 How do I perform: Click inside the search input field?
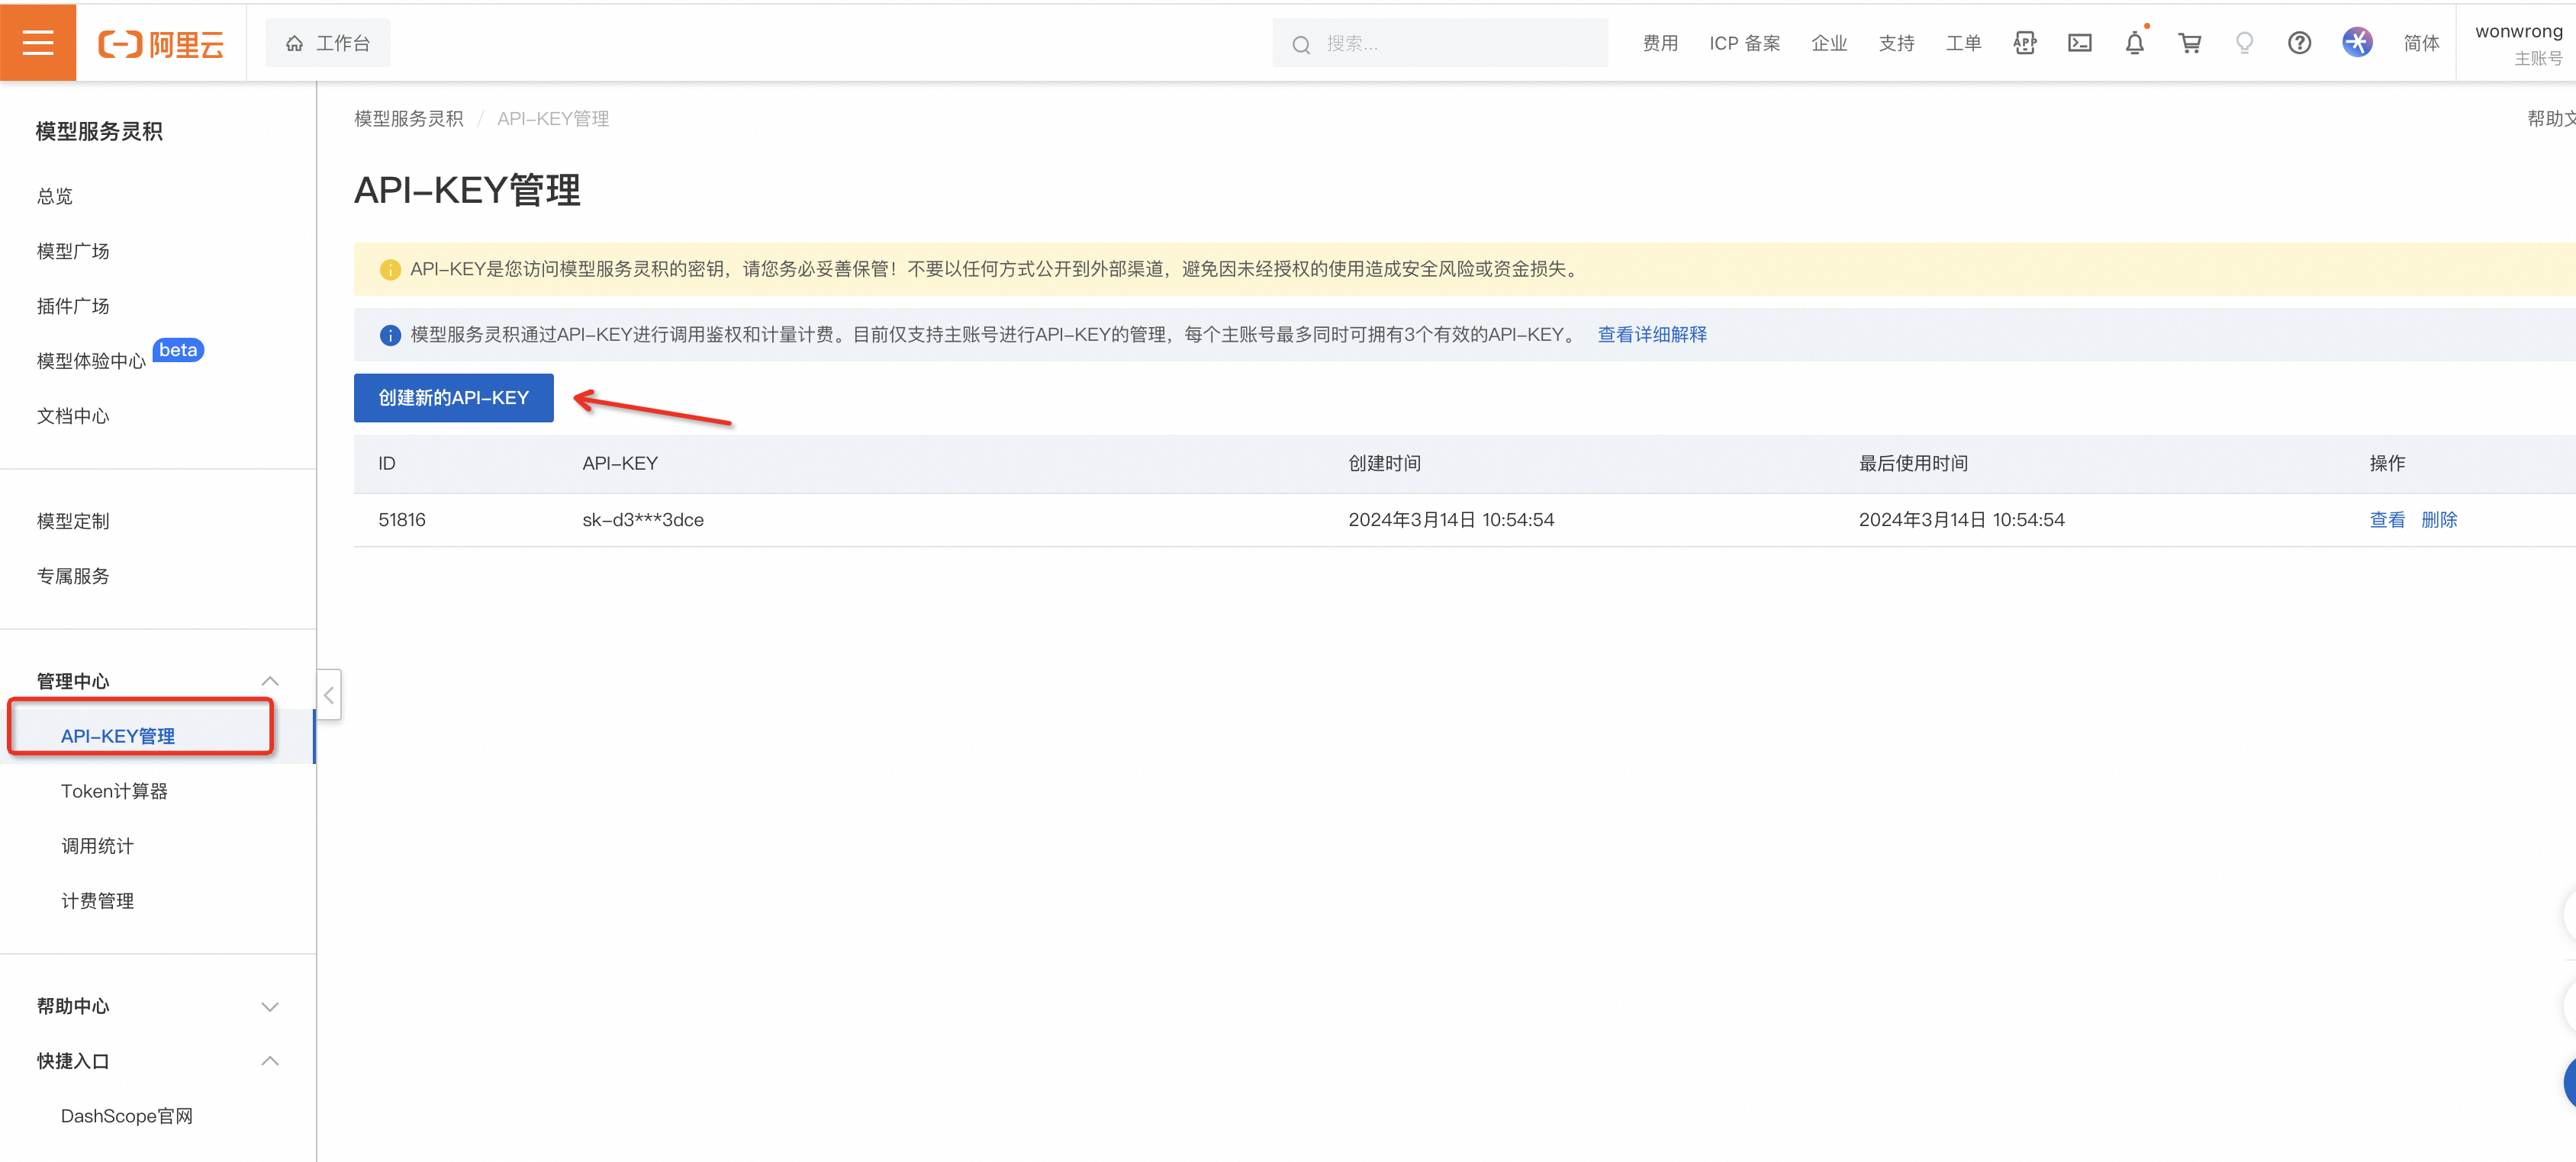(1440, 43)
